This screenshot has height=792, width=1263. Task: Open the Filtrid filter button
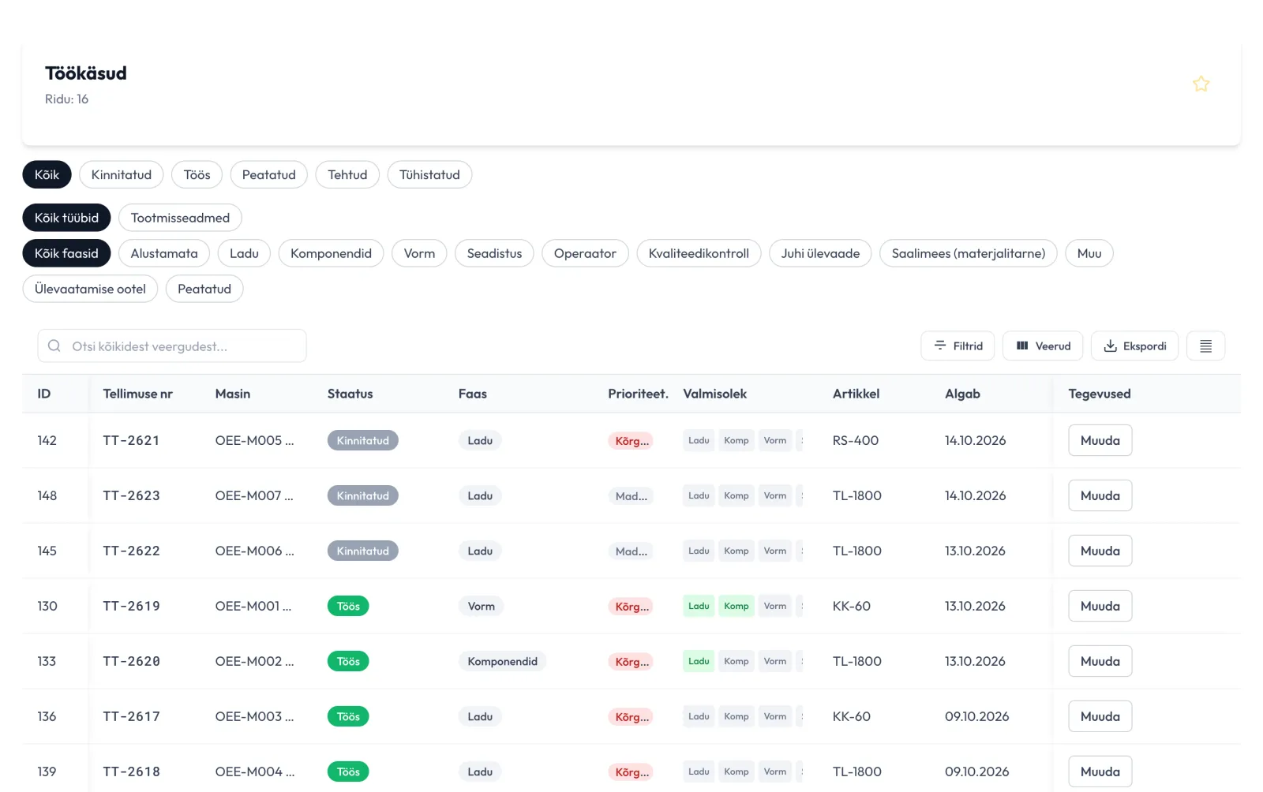958,346
